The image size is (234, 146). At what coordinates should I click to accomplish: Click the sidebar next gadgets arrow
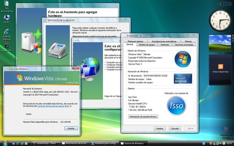pos(230,4)
